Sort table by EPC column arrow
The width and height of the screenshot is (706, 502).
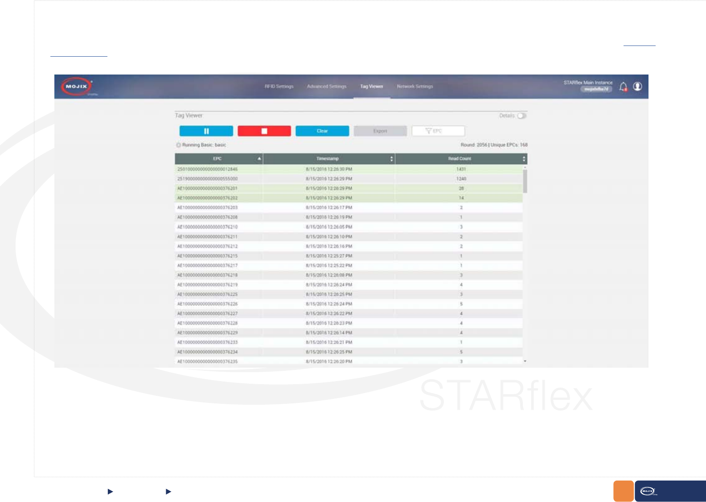(x=259, y=158)
